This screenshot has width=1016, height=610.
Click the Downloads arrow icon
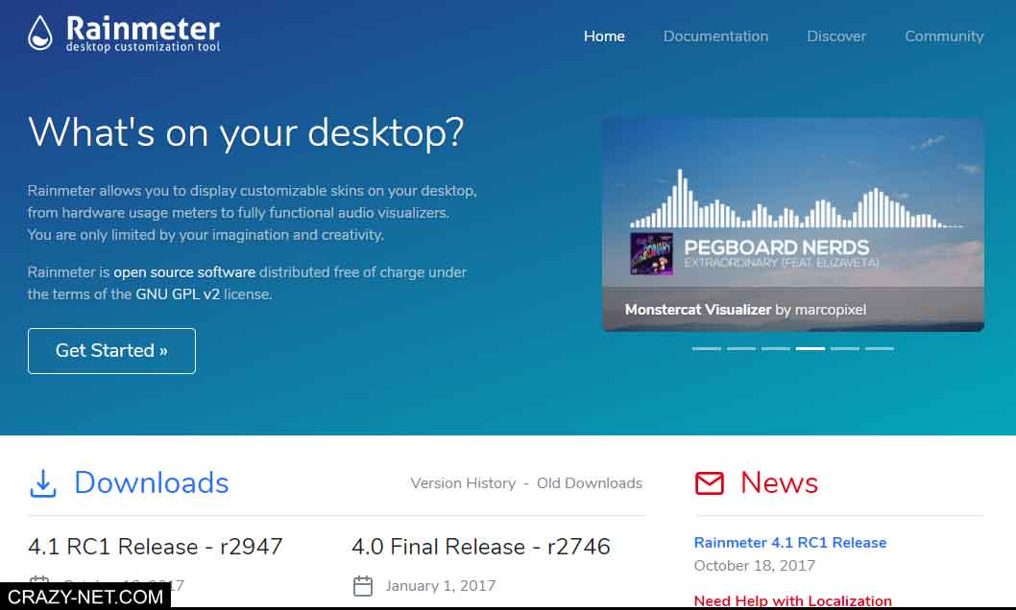[x=43, y=483]
